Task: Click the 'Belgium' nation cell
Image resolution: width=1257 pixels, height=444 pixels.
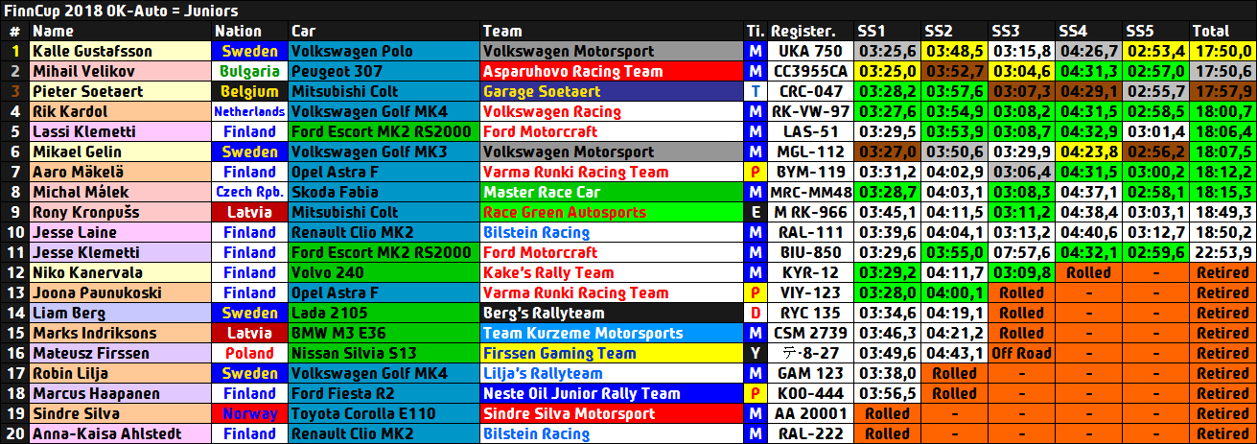Action: click(x=249, y=91)
